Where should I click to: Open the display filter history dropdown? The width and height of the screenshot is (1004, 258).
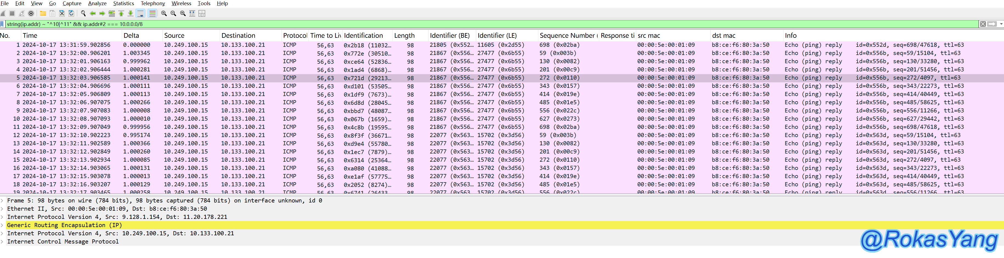(x=1001, y=24)
